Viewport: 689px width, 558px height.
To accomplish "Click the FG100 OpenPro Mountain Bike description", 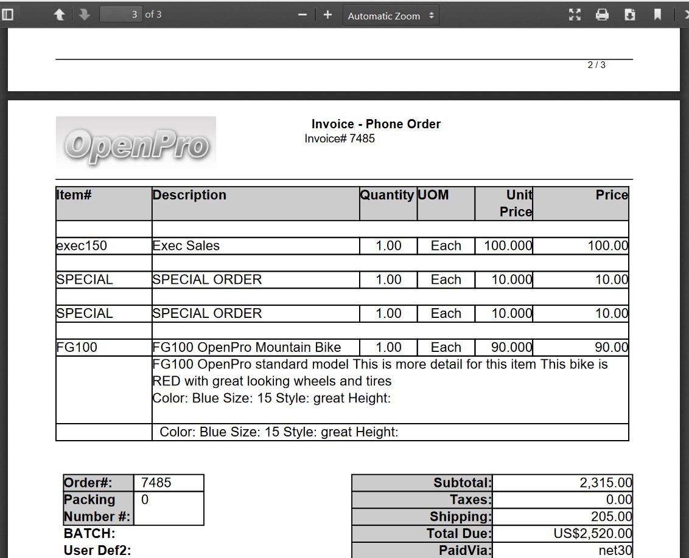I will 247,348.
